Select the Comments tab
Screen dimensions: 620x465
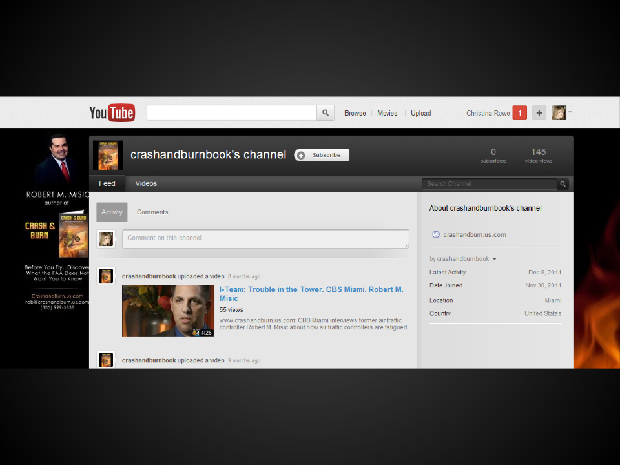click(x=152, y=212)
